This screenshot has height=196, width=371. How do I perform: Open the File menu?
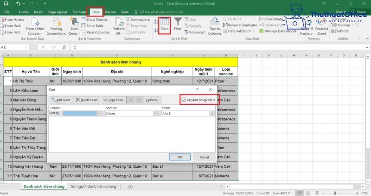(x=7, y=12)
